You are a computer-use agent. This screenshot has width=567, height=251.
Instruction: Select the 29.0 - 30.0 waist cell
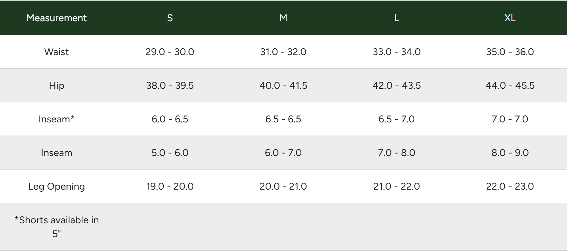pyautogui.click(x=170, y=52)
